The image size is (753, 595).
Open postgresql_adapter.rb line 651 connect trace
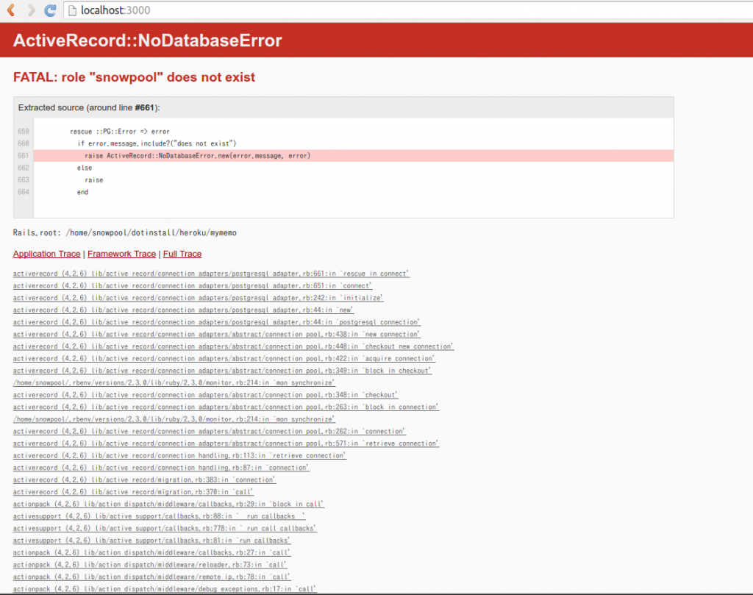tap(200, 285)
